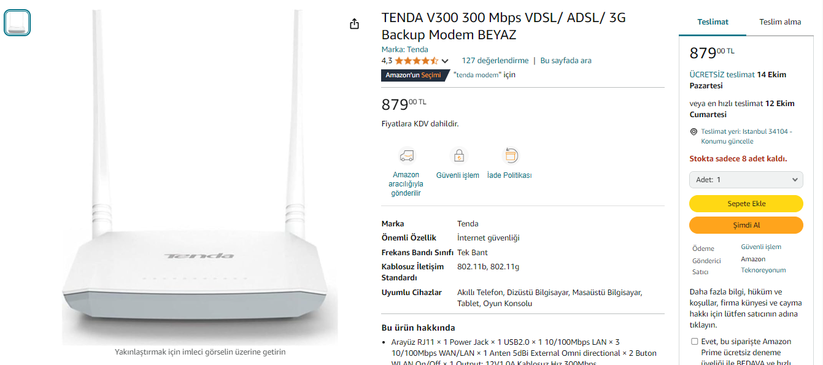The image size is (823, 365).
Task: Click the star rating icons
Action: [x=416, y=61]
